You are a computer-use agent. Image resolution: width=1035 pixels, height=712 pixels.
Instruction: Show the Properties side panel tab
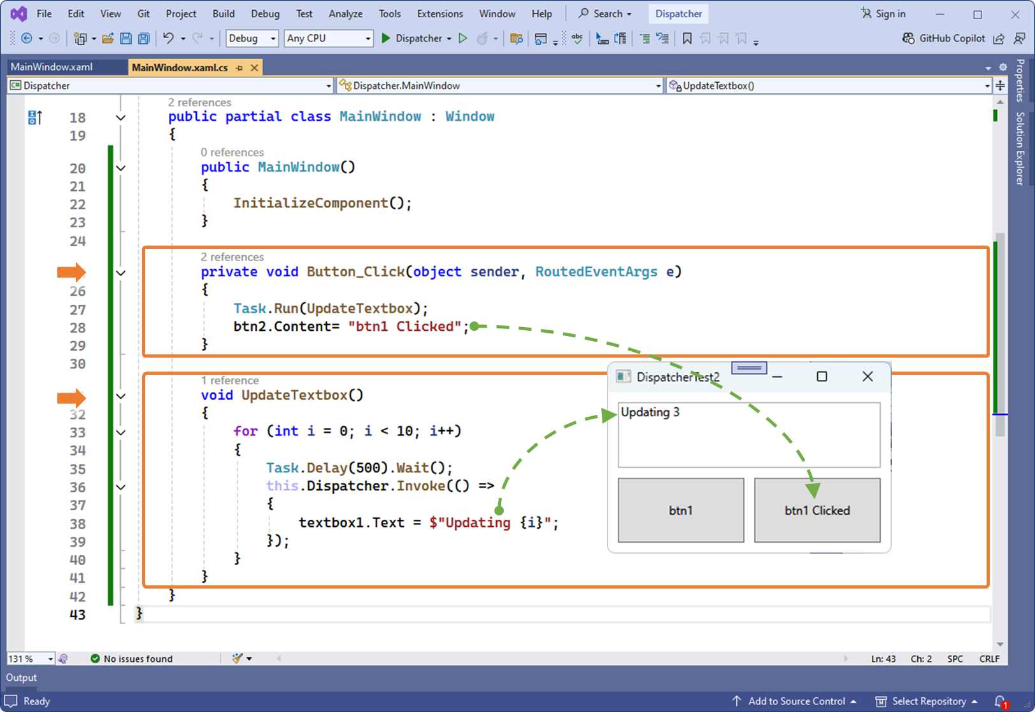pos(1020,80)
